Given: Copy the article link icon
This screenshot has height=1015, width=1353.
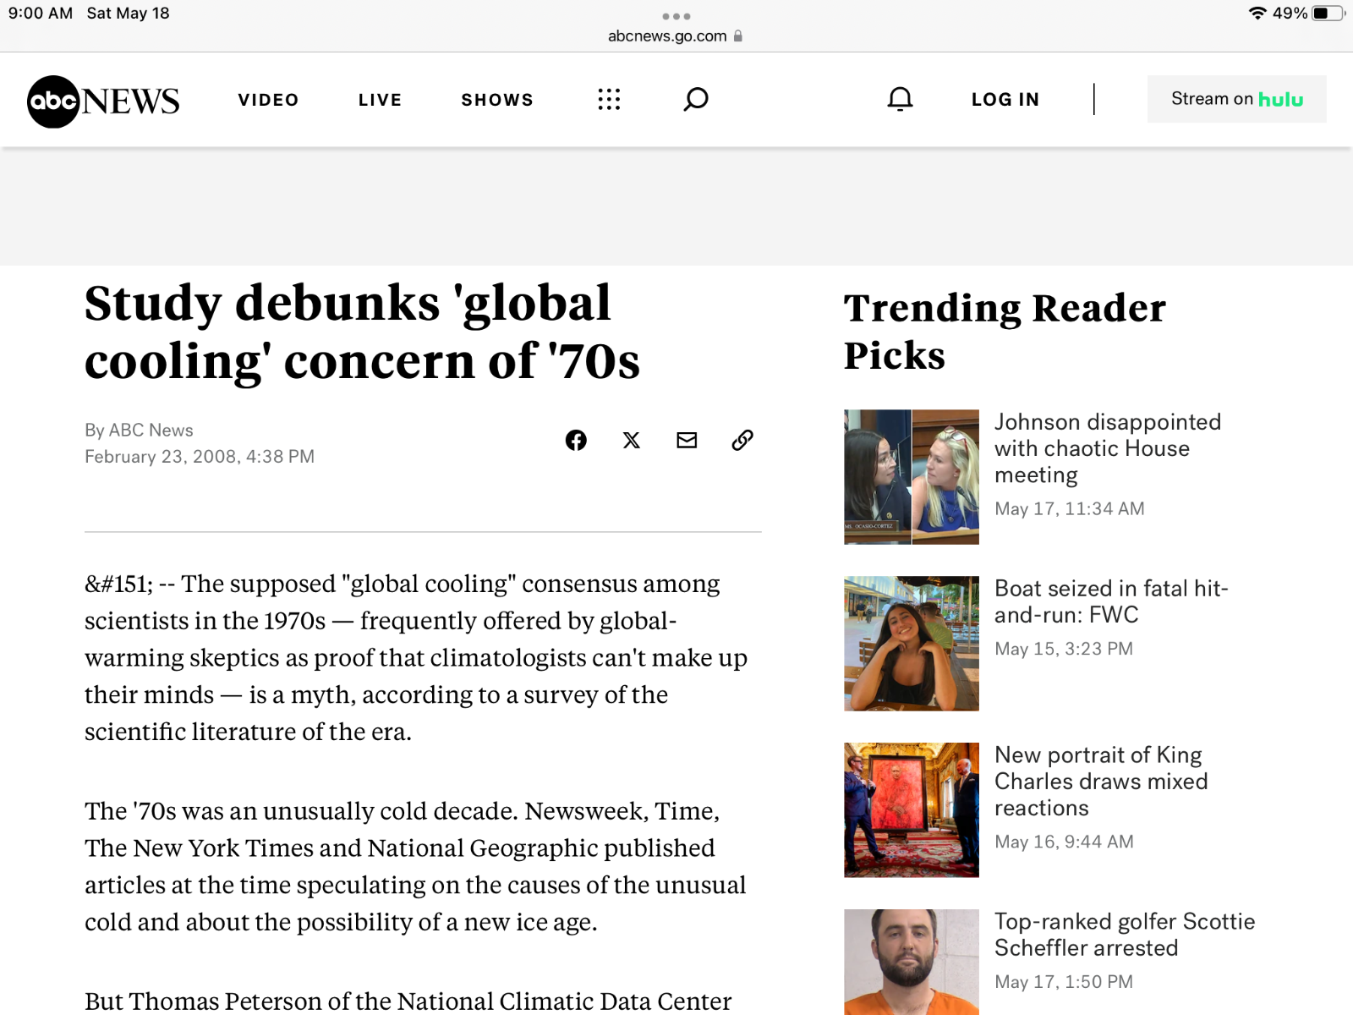Looking at the screenshot, I should point(742,440).
